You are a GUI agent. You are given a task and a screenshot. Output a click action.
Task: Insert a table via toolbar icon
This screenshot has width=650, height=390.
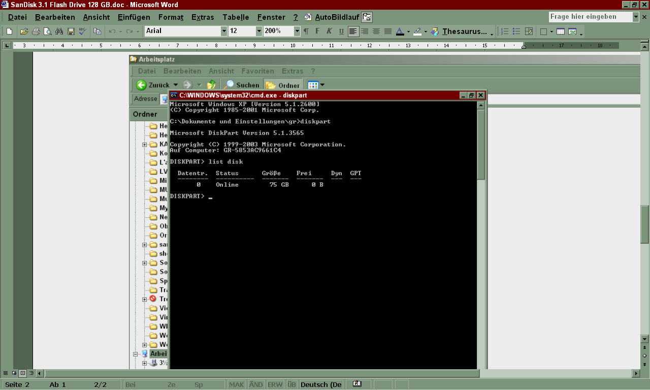coord(561,31)
